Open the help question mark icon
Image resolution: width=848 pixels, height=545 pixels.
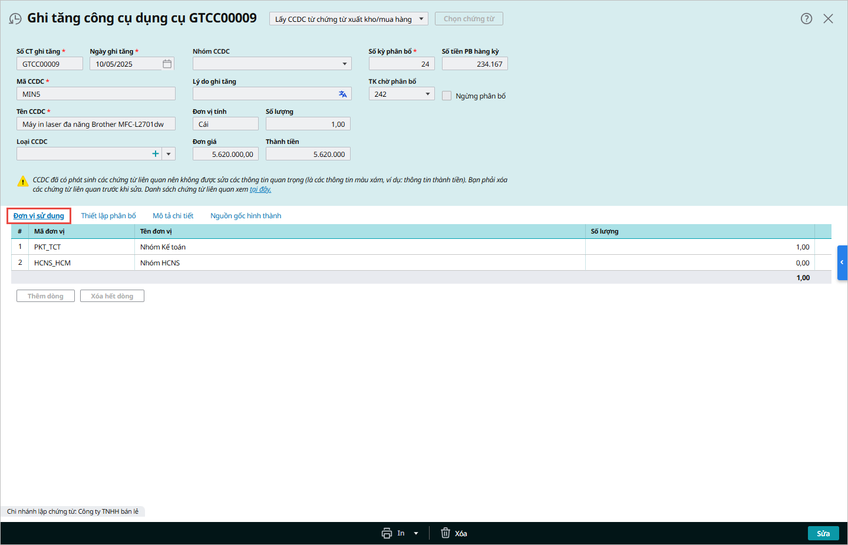806,19
